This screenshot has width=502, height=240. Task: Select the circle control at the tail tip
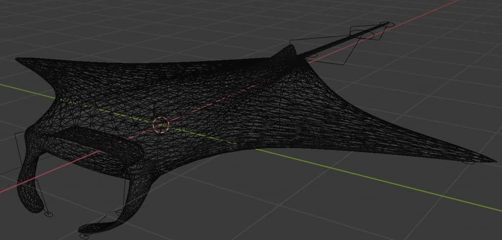(x=386, y=24)
